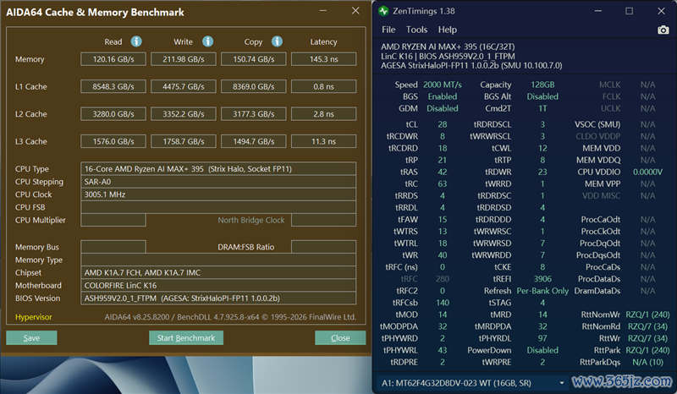Screen dimensions: 677x394
Task: Click the info icon next to Copy
Action: pos(277,41)
